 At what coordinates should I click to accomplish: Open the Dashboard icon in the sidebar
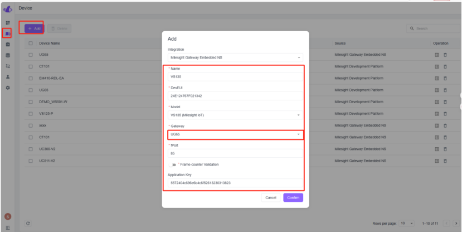pyautogui.click(x=8, y=23)
